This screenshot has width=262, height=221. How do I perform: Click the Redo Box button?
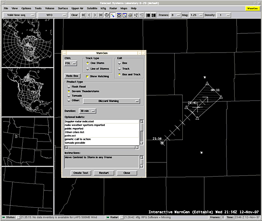[x=72, y=76]
